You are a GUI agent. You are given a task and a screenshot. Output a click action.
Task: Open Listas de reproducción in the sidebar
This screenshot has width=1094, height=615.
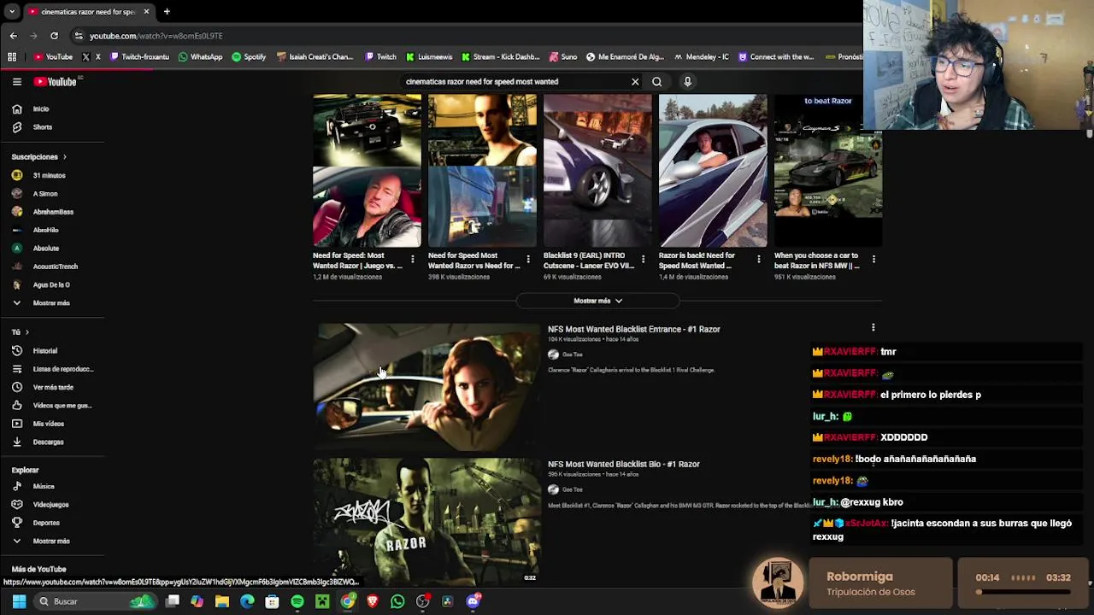click(62, 369)
